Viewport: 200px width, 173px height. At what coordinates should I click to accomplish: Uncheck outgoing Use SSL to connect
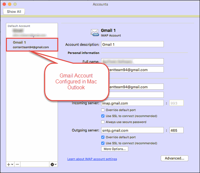pos(103,143)
